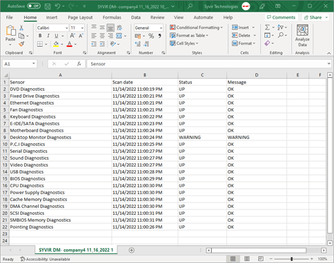This screenshot has width=334, height=263.
Task: Switch to Page Layout view
Action: click(247, 259)
